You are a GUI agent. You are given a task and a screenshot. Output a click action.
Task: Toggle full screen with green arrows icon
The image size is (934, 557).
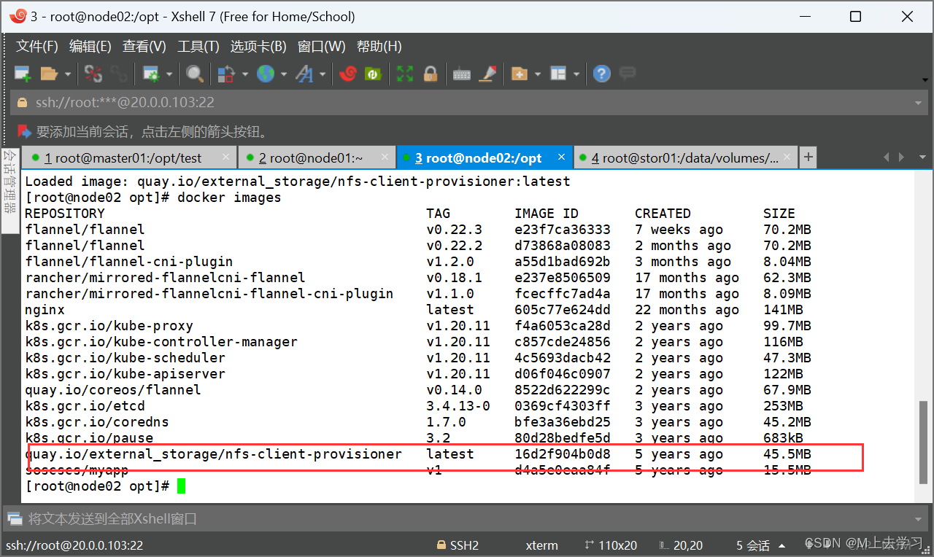click(x=405, y=74)
